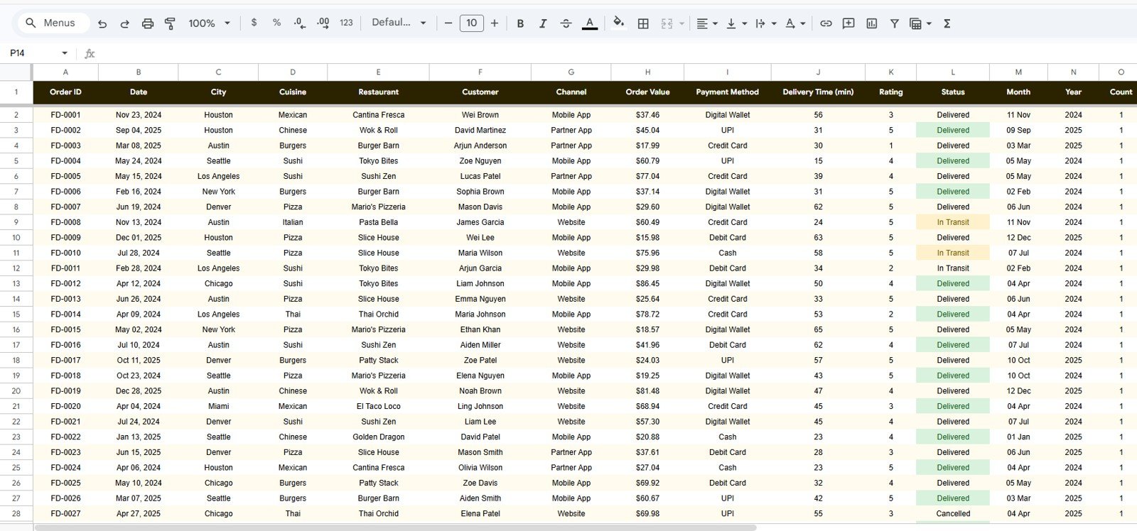Click the Insert comment icon
This screenshot has height=531, width=1137.
(x=848, y=23)
